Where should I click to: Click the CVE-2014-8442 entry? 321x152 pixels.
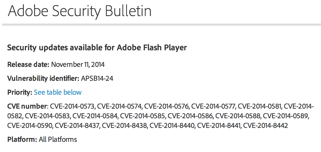coord(265,125)
